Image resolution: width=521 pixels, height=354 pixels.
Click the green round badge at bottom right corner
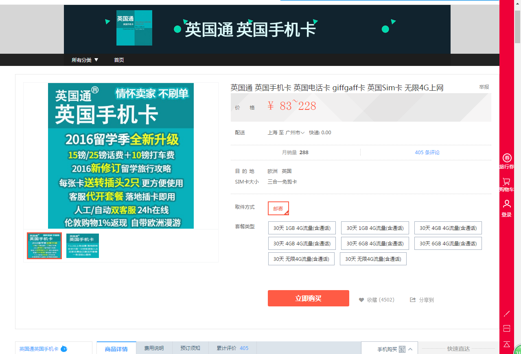coord(517,350)
